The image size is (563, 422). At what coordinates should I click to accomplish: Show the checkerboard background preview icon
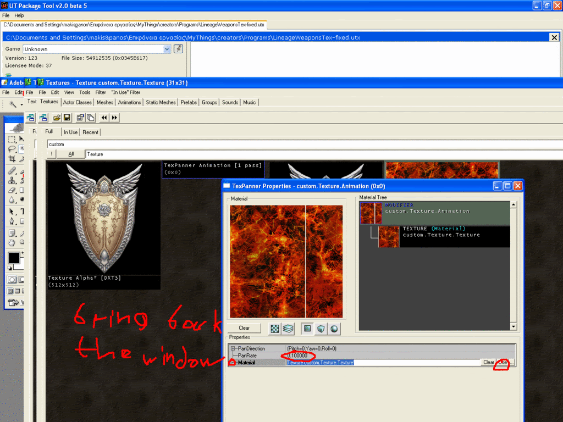pos(274,329)
